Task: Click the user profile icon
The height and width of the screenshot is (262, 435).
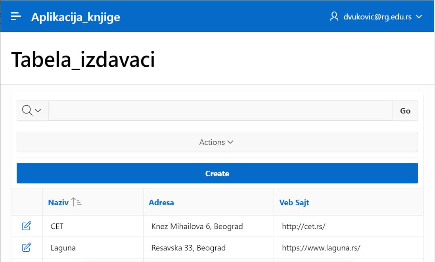Action: click(x=334, y=16)
